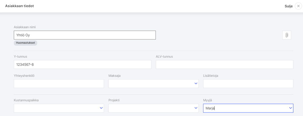303x116 pixels.
Task: Focus the Lisätietoja input field
Action: [248, 84]
